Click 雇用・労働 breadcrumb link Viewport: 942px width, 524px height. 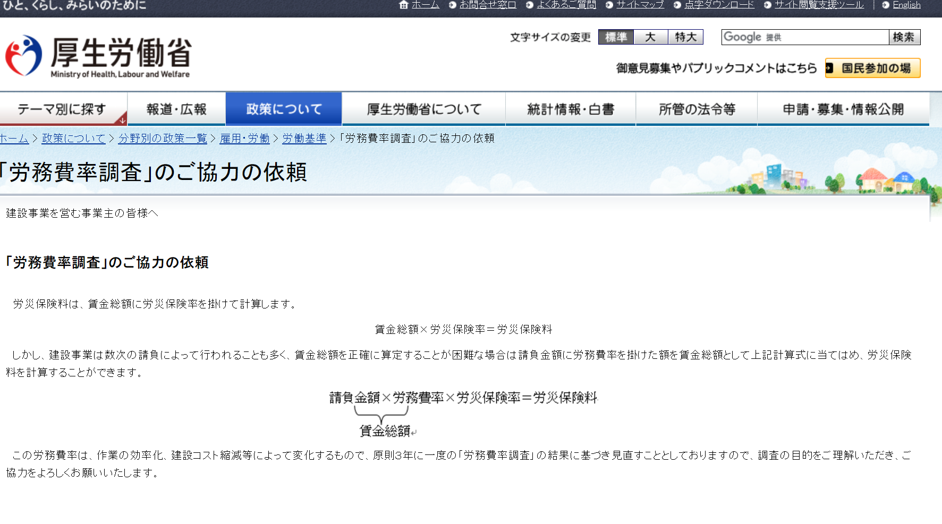pos(244,139)
